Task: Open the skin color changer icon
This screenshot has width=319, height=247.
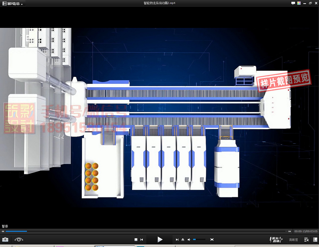Action: tap(299, 3)
